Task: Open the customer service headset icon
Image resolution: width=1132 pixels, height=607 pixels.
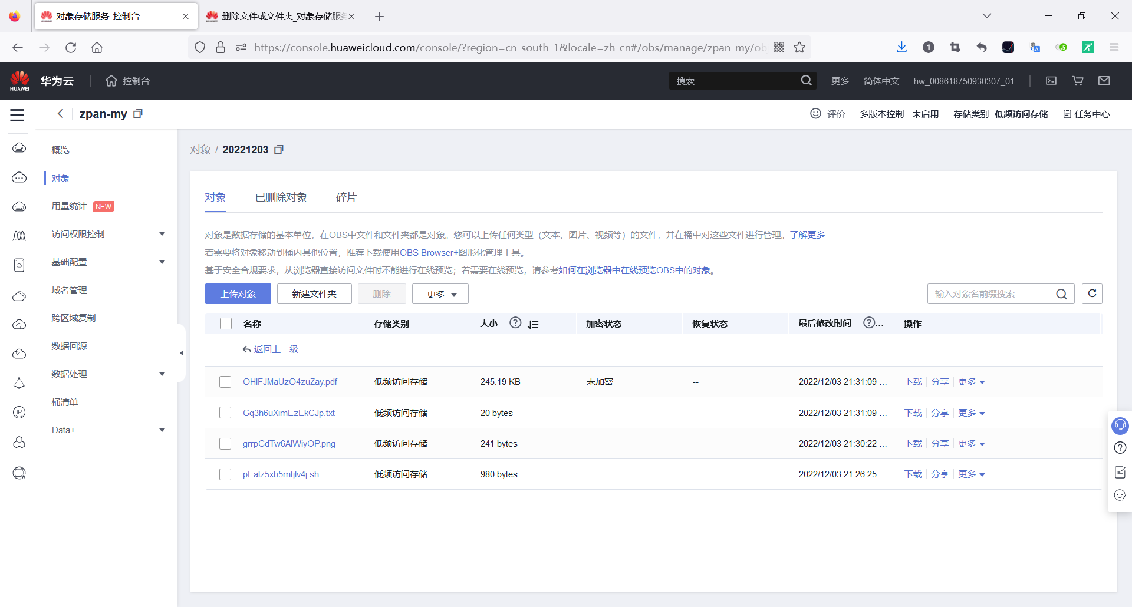Action: (x=1120, y=425)
